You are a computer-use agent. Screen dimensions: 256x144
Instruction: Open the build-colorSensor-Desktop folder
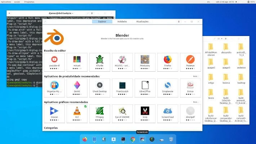211,114
